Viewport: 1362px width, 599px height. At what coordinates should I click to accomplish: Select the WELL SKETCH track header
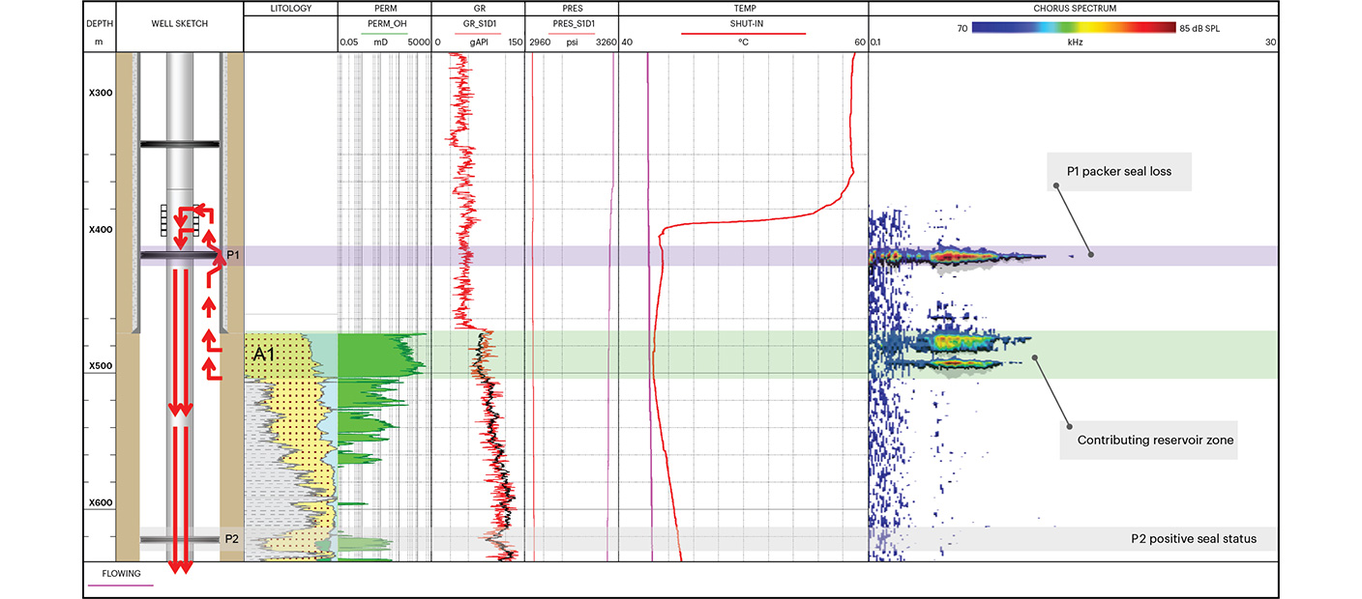[x=180, y=21]
